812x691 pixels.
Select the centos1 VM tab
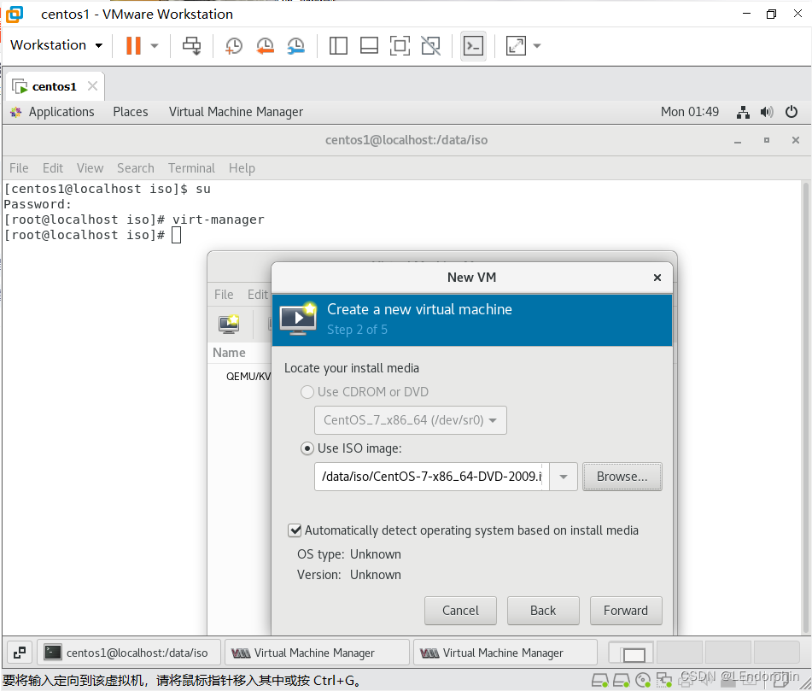[54, 86]
